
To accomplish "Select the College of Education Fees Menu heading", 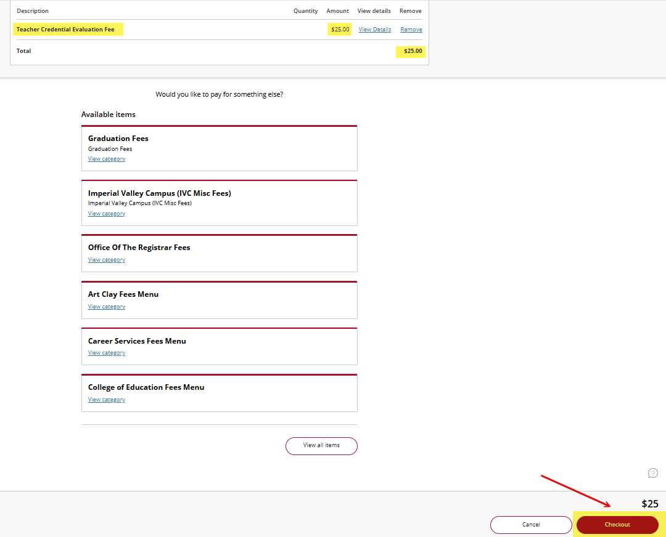I will [x=146, y=387].
